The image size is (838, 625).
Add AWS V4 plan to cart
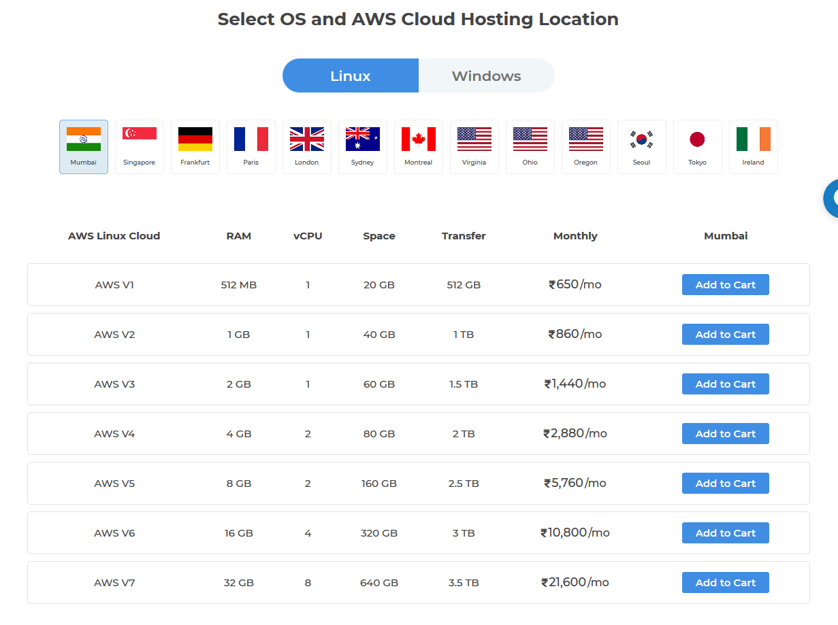(x=726, y=434)
